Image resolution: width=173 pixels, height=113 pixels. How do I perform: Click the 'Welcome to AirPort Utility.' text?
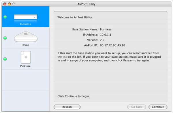pos(75,17)
